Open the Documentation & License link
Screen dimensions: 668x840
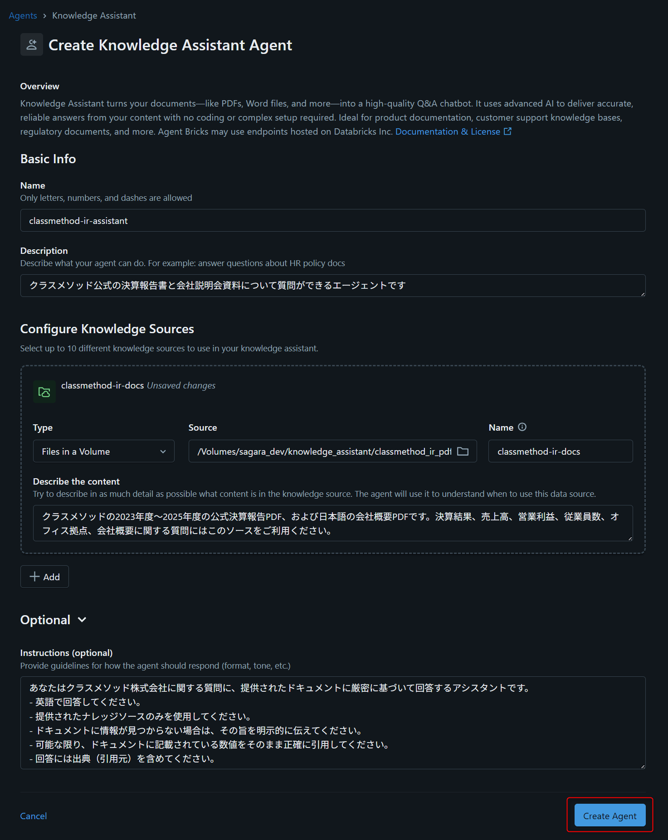[448, 131]
